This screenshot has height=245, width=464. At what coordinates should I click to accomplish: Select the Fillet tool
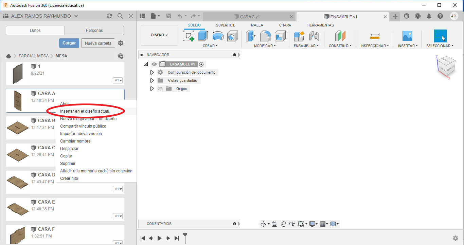(265, 36)
